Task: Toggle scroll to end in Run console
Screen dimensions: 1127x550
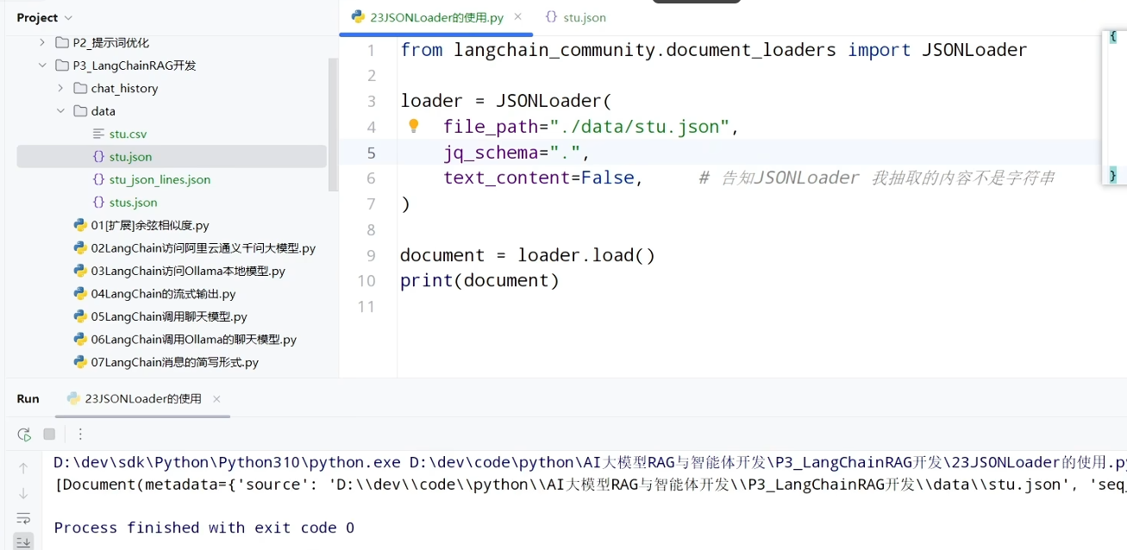Action: coord(23,541)
